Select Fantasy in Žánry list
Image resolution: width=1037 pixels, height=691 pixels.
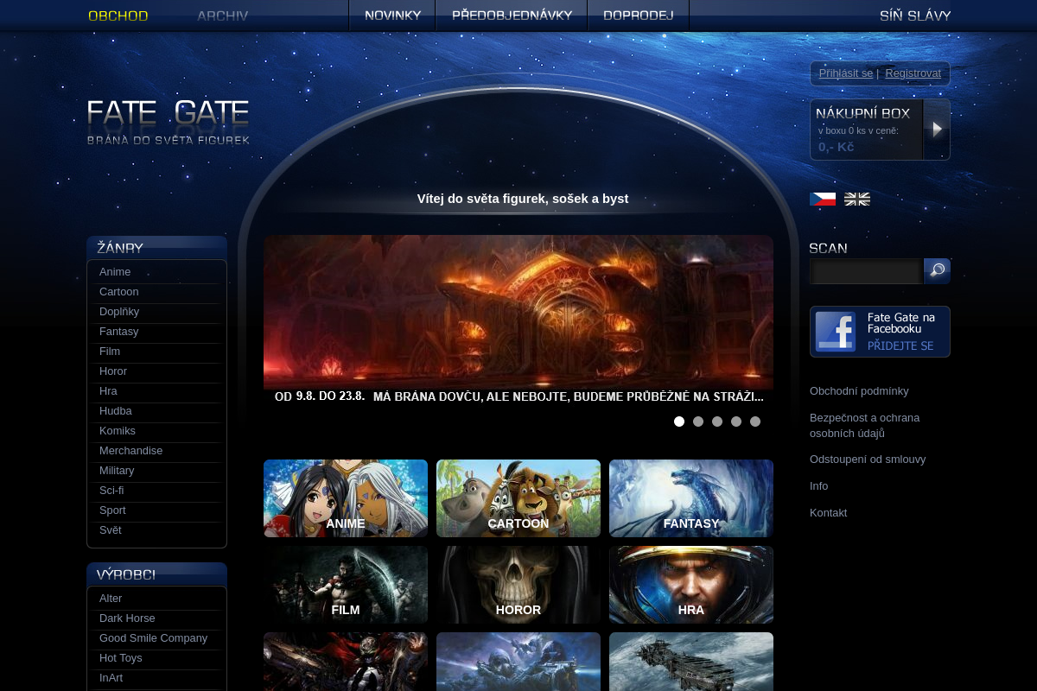tap(119, 332)
